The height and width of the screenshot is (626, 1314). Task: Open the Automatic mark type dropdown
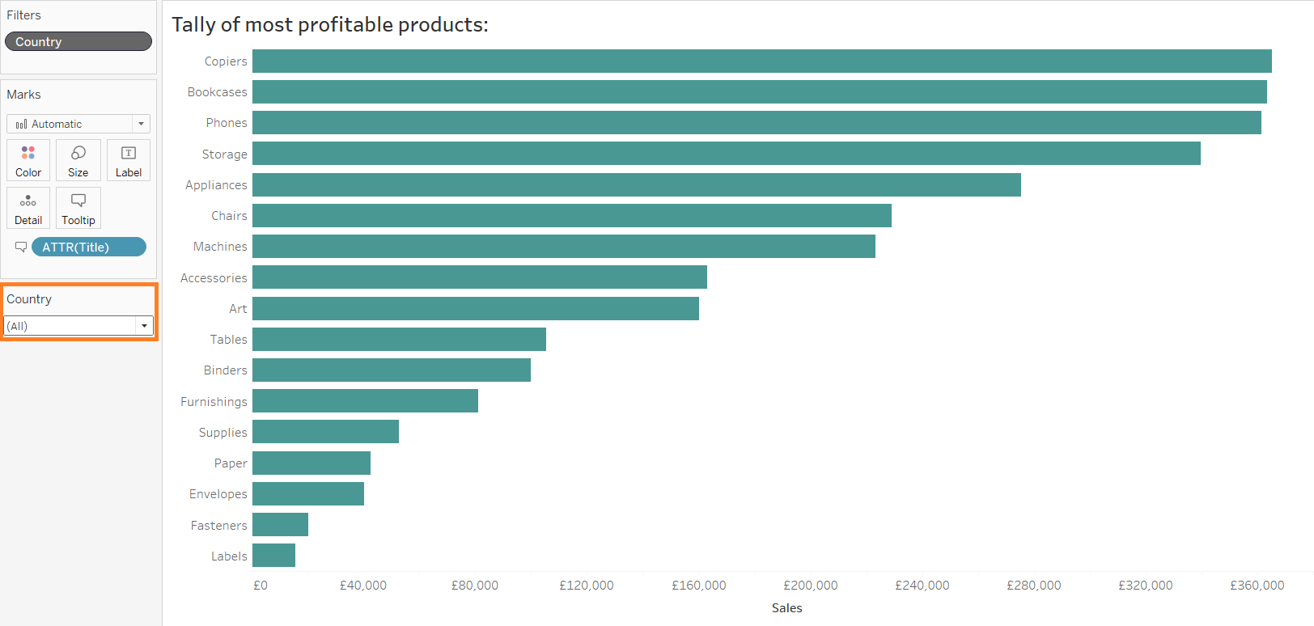point(141,124)
